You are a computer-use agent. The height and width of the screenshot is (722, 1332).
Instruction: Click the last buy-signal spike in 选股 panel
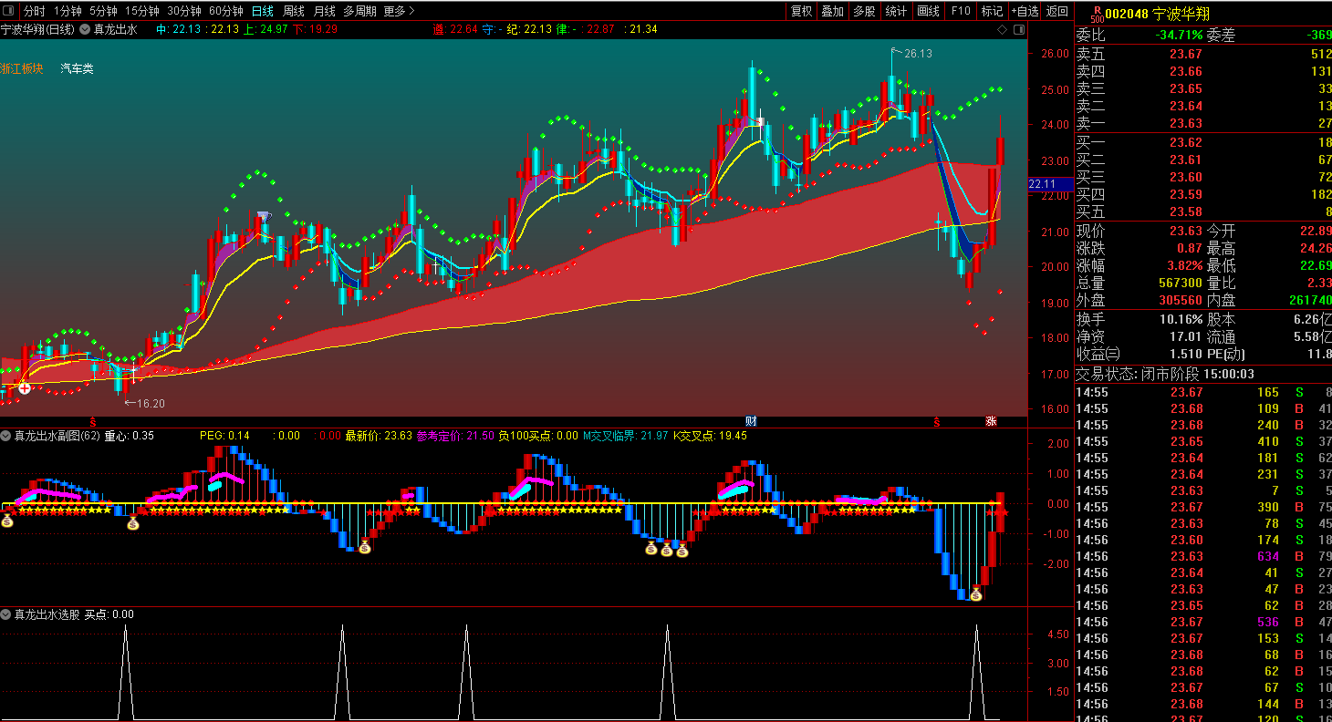click(x=976, y=672)
